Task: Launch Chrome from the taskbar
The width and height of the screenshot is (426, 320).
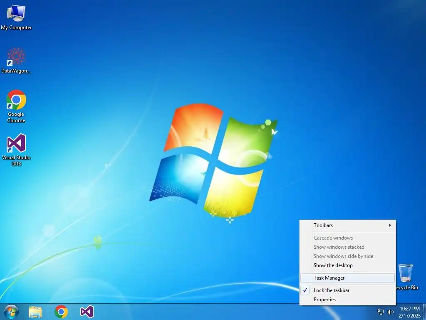Action: (61, 312)
